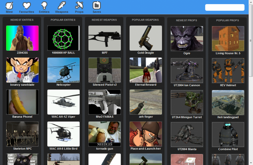Select the MP7 weapon thumbnail
The height and width of the screenshot is (165, 253).
(104, 38)
